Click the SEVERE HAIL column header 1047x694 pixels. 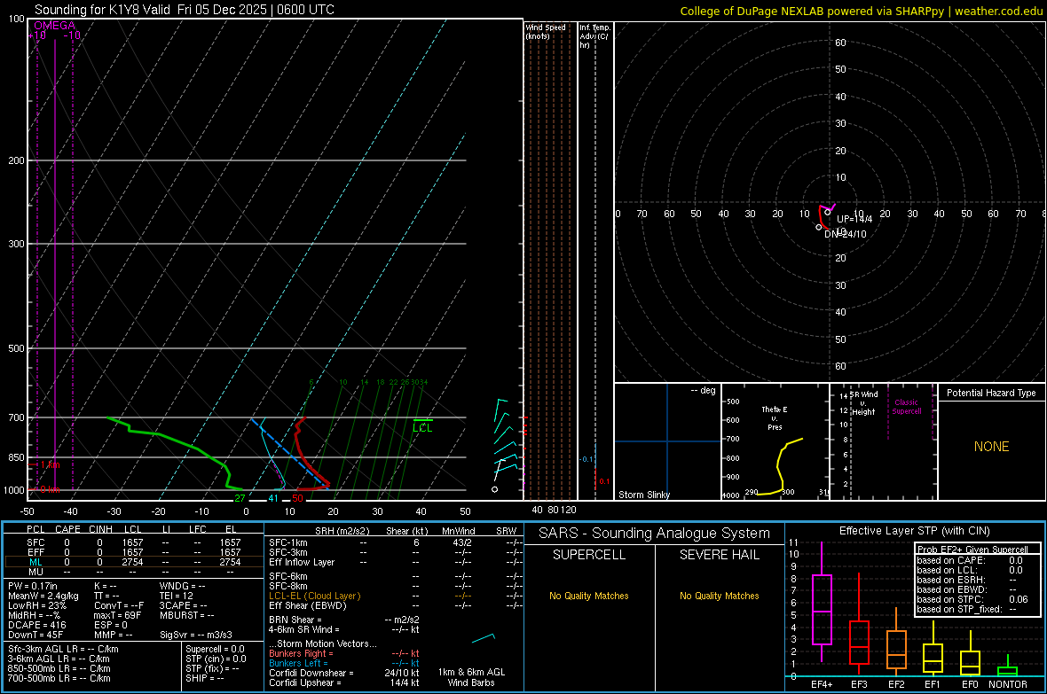click(x=719, y=556)
